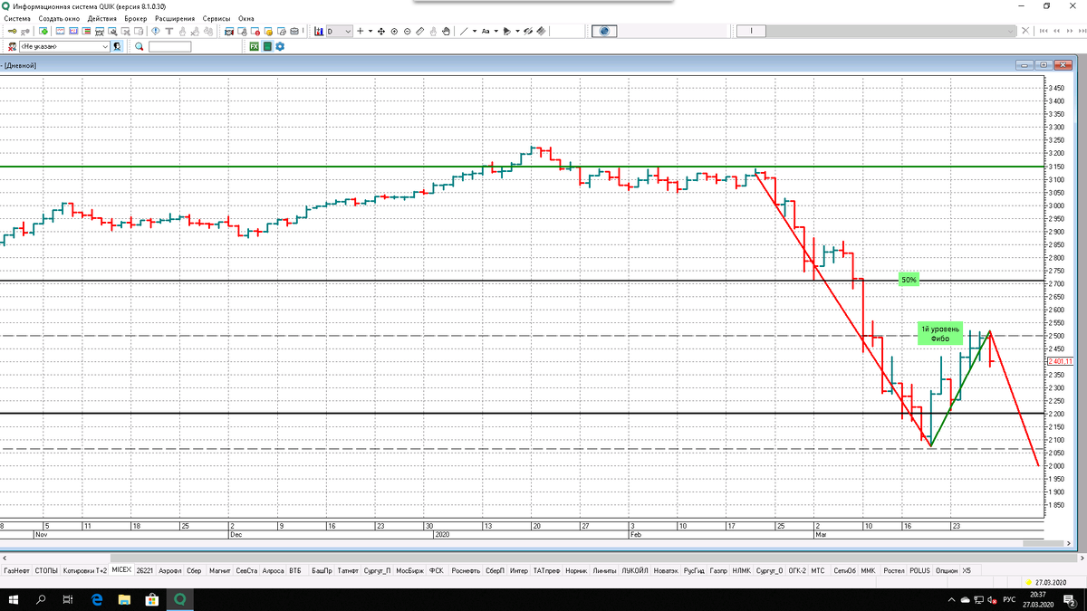Image resolution: width=1087 pixels, height=611 pixels.
Task: Select the ruler measurement tool
Action: coord(419,32)
